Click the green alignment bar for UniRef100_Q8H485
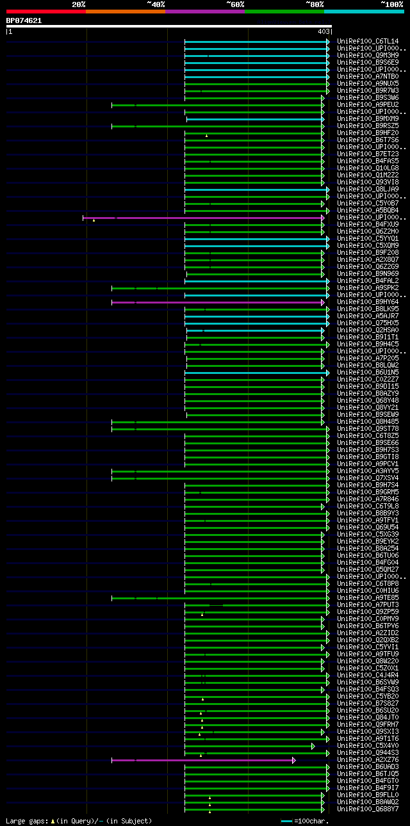This screenshot has width=410, height=826. pos(218,422)
